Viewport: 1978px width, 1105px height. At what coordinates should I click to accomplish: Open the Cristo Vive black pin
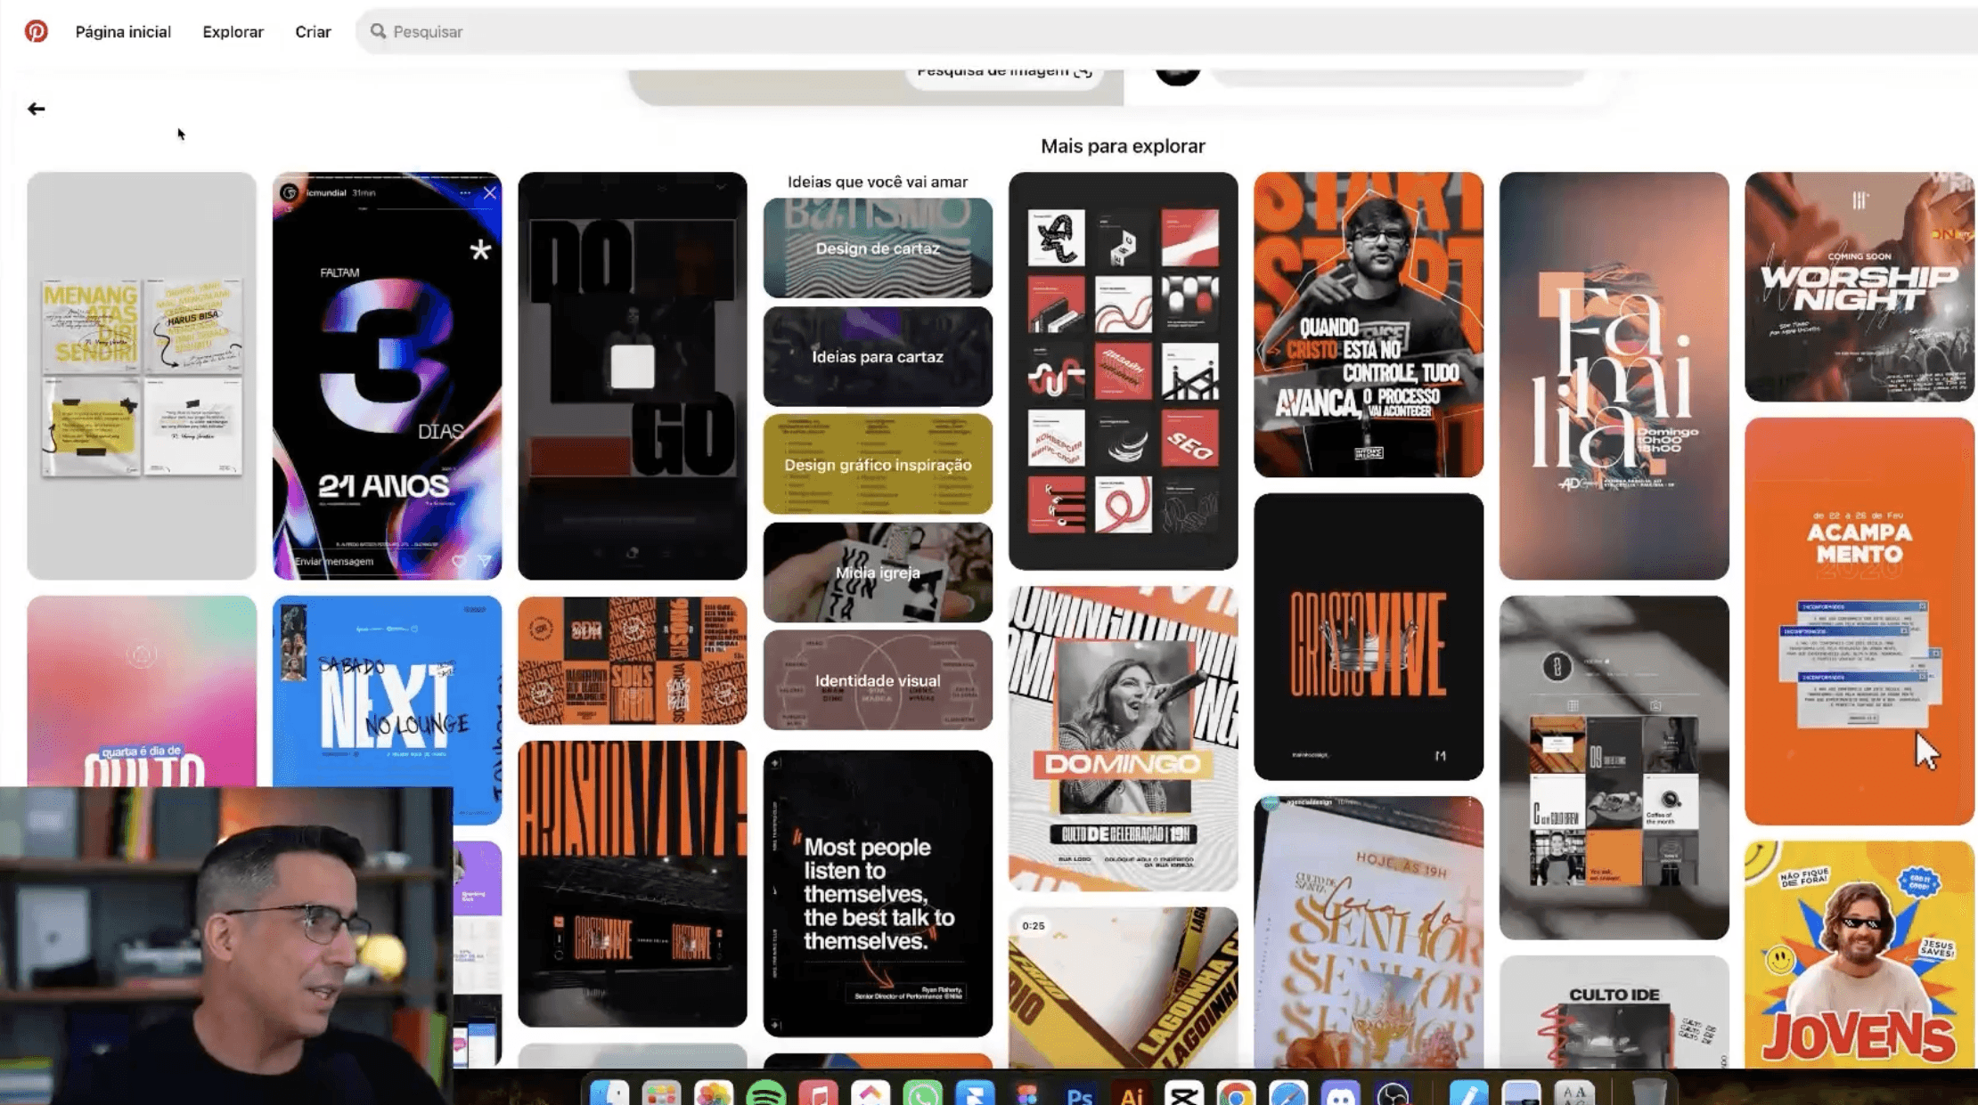pyautogui.click(x=1368, y=637)
